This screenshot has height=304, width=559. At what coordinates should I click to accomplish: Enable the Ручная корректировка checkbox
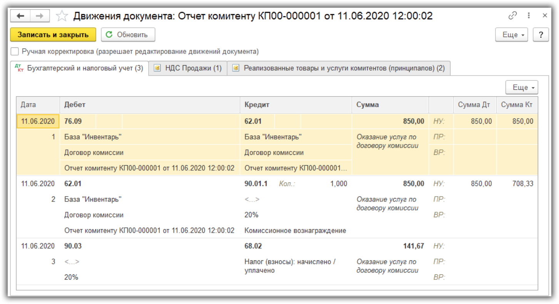coord(15,51)
